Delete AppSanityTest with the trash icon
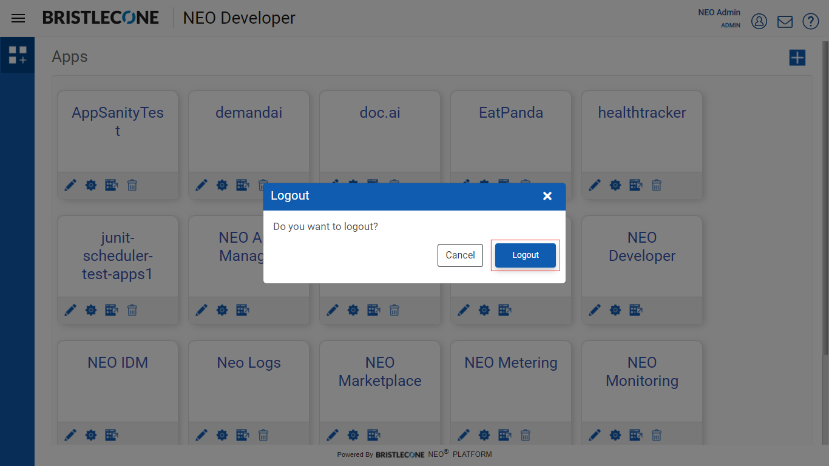The image size is (829, 466). point(132,185)
